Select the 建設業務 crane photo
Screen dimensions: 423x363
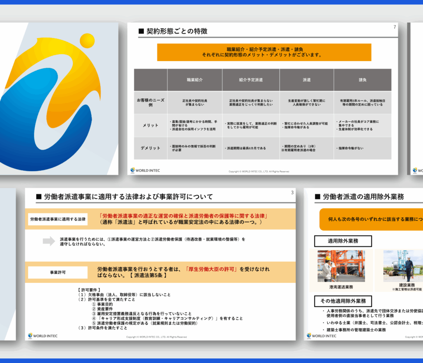coord(403,266)
